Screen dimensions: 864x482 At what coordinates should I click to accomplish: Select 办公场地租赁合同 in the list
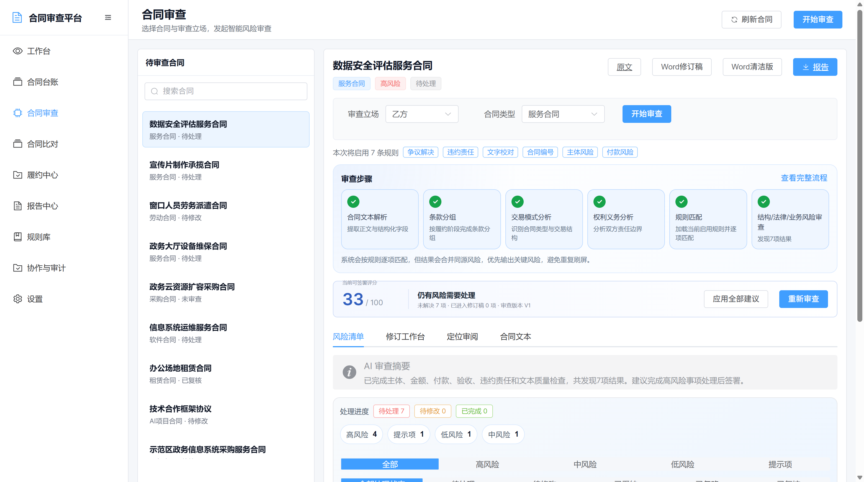pyautogui.click(x=226, y=374)
